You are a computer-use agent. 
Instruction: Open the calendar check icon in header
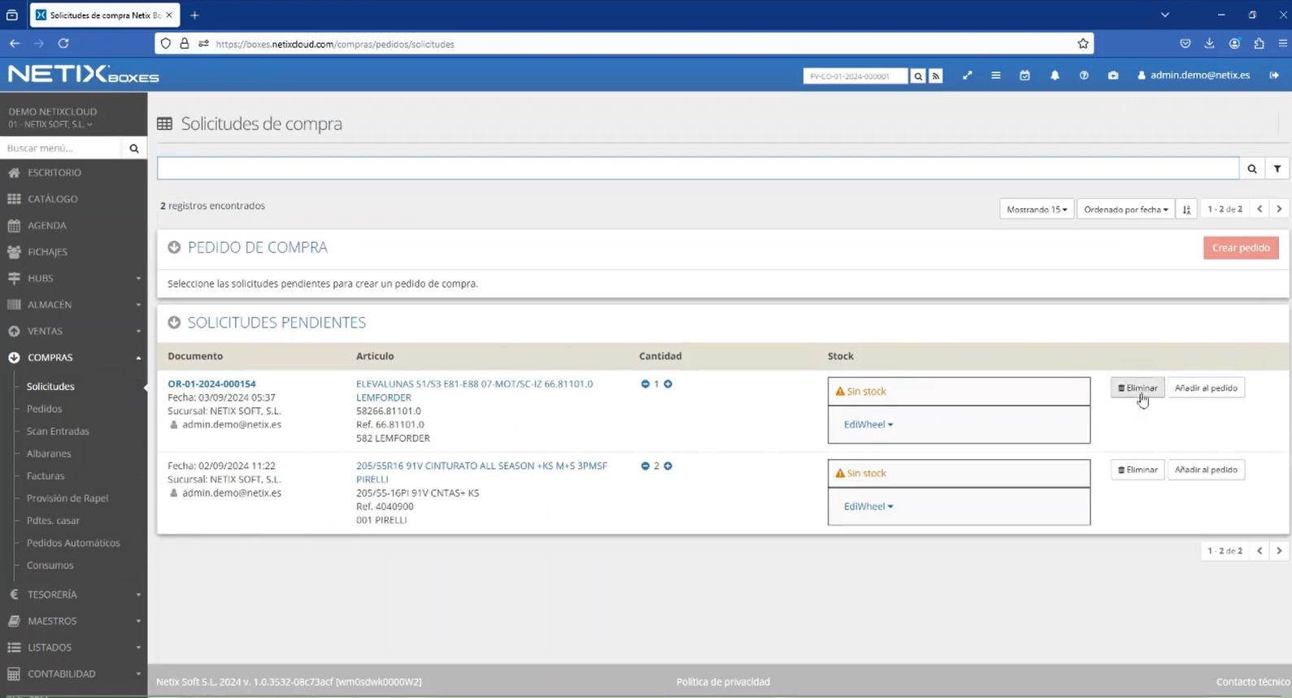point(1024,76)
